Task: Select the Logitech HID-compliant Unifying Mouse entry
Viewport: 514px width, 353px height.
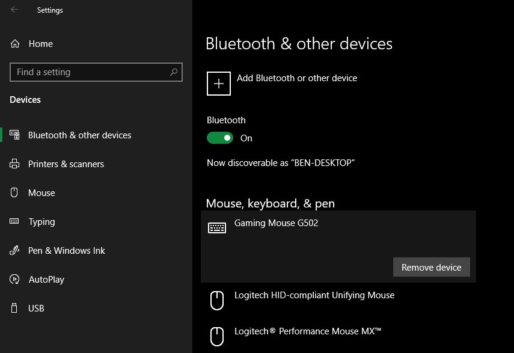Action: (315, 295)
